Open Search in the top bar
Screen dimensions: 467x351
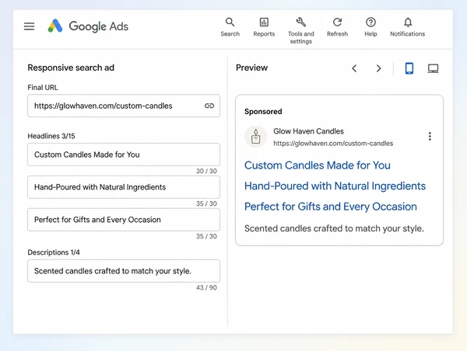(x=230, y=27)
